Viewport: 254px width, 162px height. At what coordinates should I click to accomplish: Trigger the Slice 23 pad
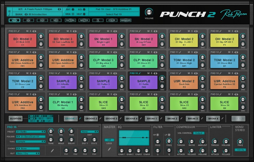tap(184, 104)
